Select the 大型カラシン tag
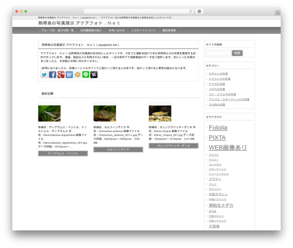Screen dimensions: 293x248 click(x=216, y=216)
